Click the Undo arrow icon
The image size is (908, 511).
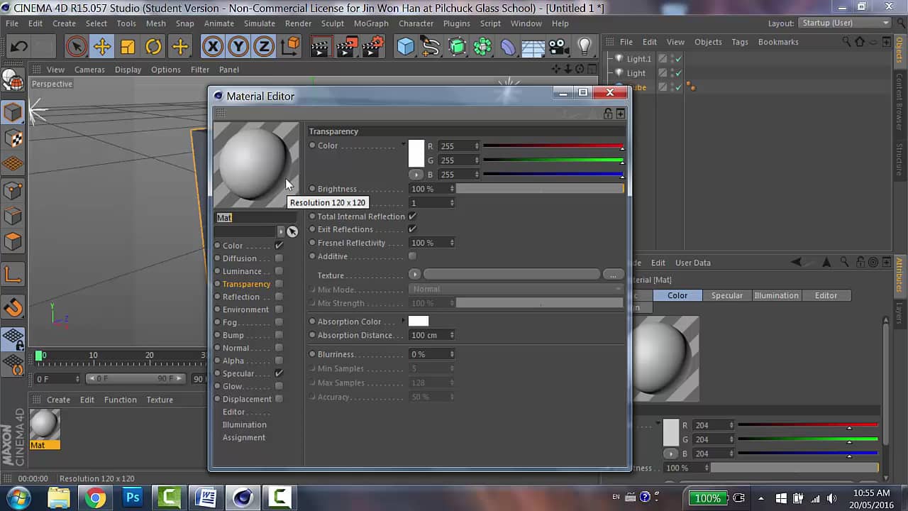(19, 47)
